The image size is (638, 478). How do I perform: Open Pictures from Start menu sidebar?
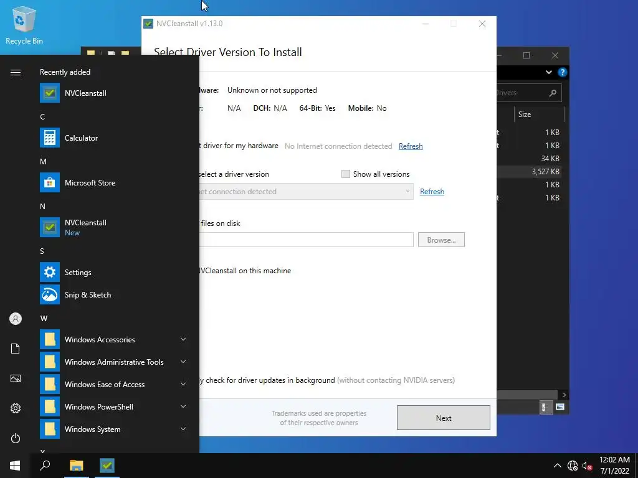[16, 378]
